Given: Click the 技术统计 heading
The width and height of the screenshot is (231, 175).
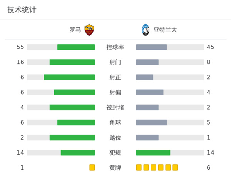Looking at the screenshot, I should click(x=22, y=10).
